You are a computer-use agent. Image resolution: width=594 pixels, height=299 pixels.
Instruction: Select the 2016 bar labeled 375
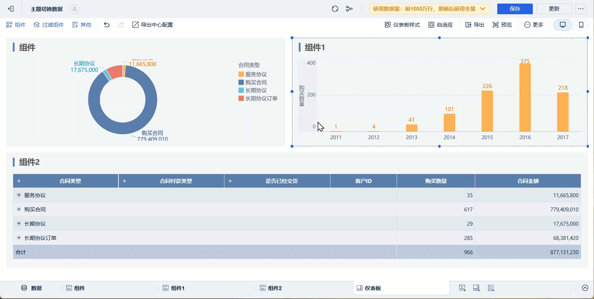[x=525, y=98]
